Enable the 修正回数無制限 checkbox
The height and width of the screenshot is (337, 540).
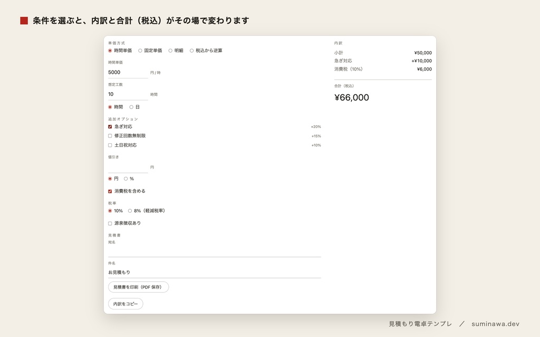pos(110,136)
